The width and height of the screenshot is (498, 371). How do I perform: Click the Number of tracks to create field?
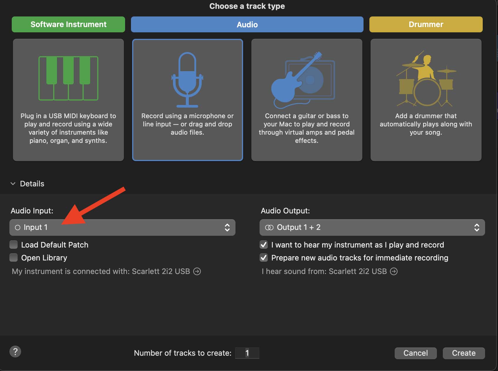(x=247, y=353)
